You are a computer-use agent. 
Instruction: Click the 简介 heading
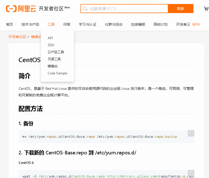click(x=25, y=76)
